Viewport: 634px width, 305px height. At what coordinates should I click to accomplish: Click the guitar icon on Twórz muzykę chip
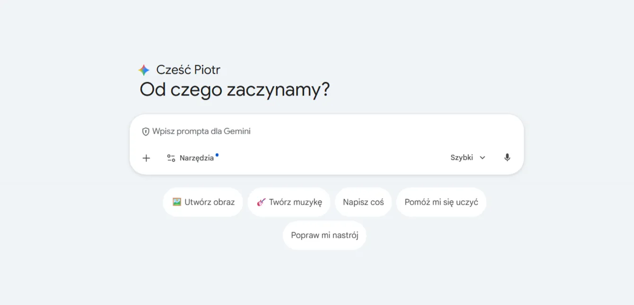(x=261, y=202)
